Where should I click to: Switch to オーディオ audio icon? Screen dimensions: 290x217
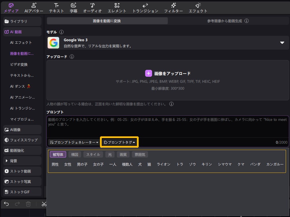click(92, 5)
